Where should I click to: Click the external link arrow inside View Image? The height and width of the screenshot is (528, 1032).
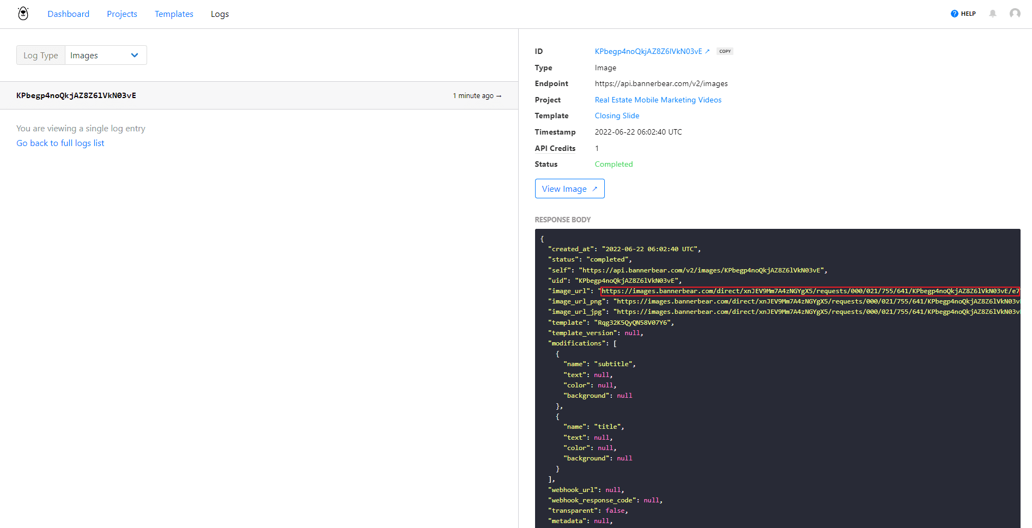593,189
